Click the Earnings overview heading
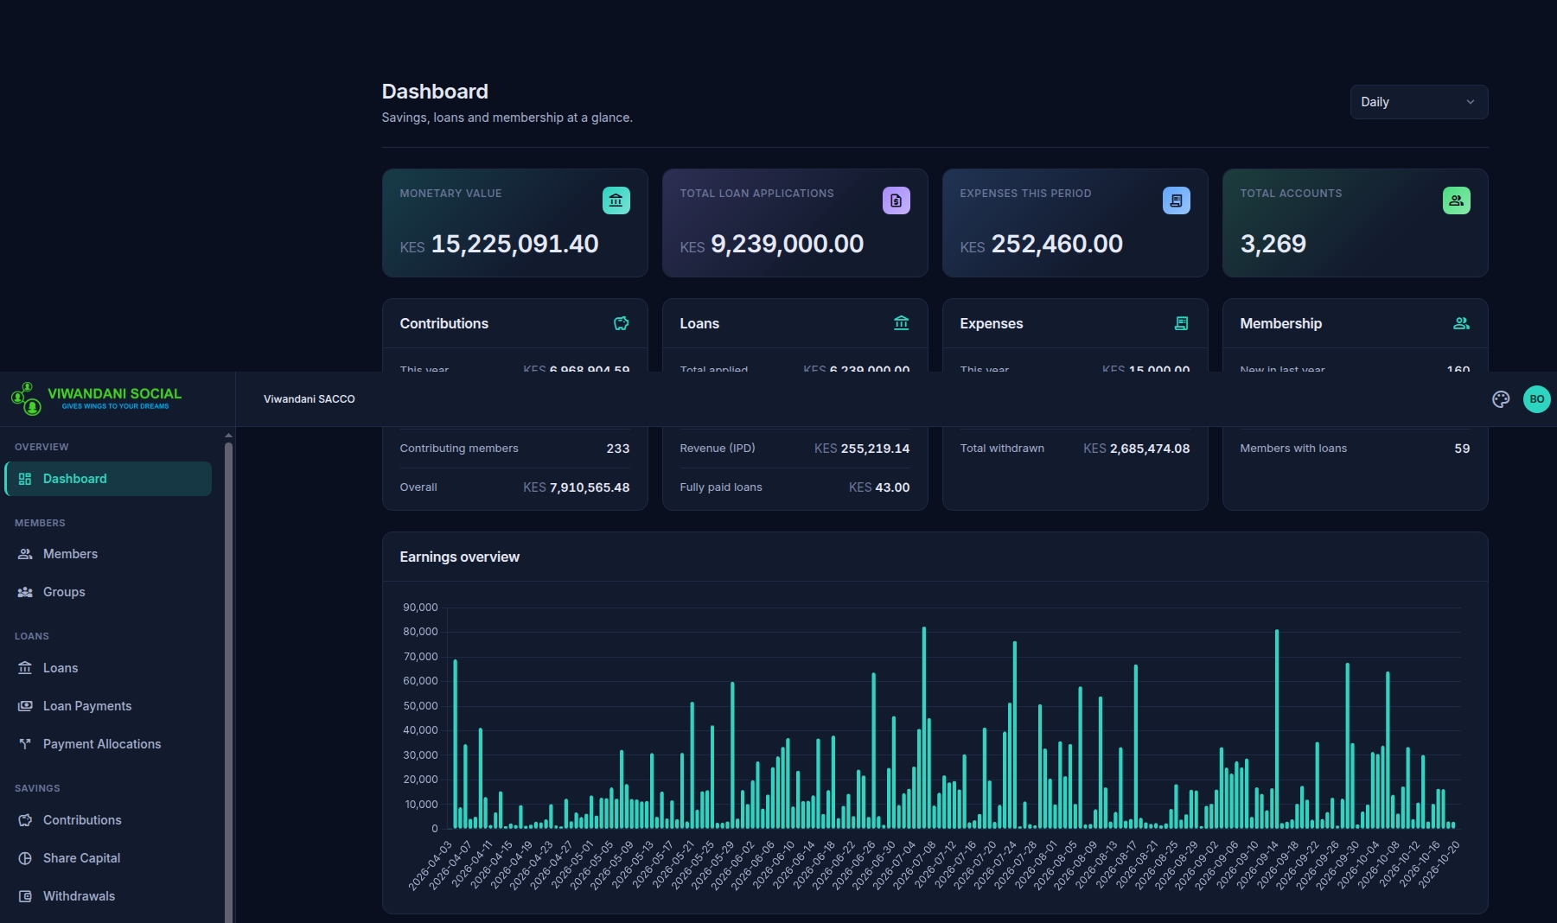The width and height of the screenshot is (1557, 923). [x=459, y=557]
